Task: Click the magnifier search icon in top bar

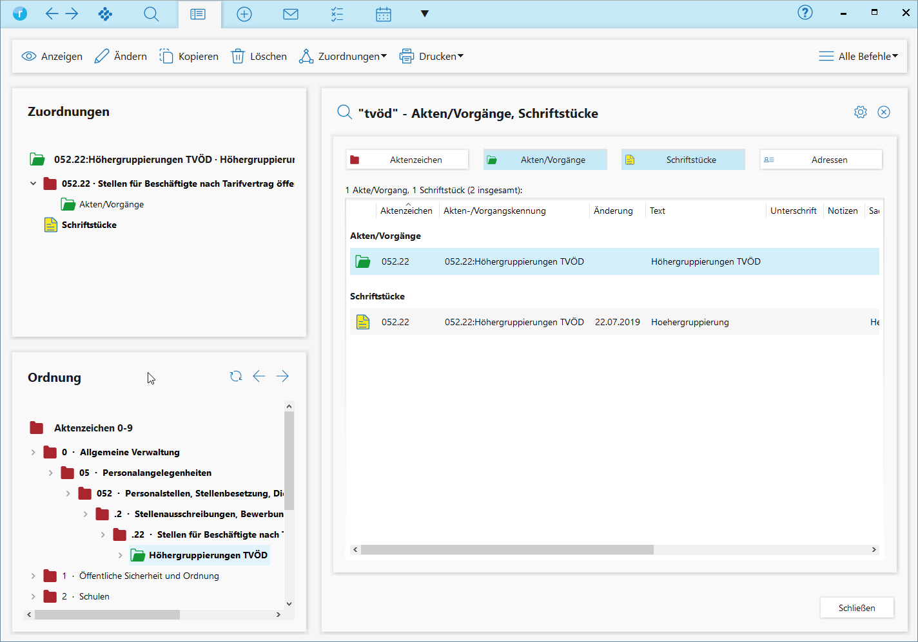Action: point(151,14)
